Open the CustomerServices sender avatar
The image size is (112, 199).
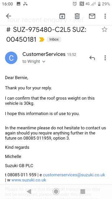11,58
